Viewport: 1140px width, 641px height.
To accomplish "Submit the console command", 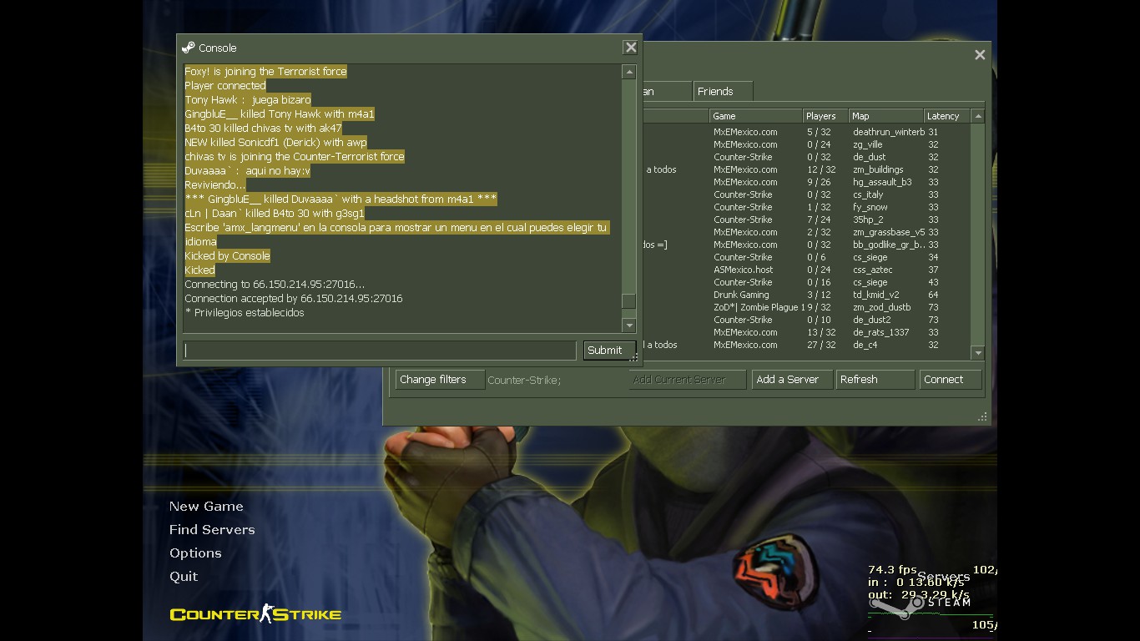I will coord(609,351).
